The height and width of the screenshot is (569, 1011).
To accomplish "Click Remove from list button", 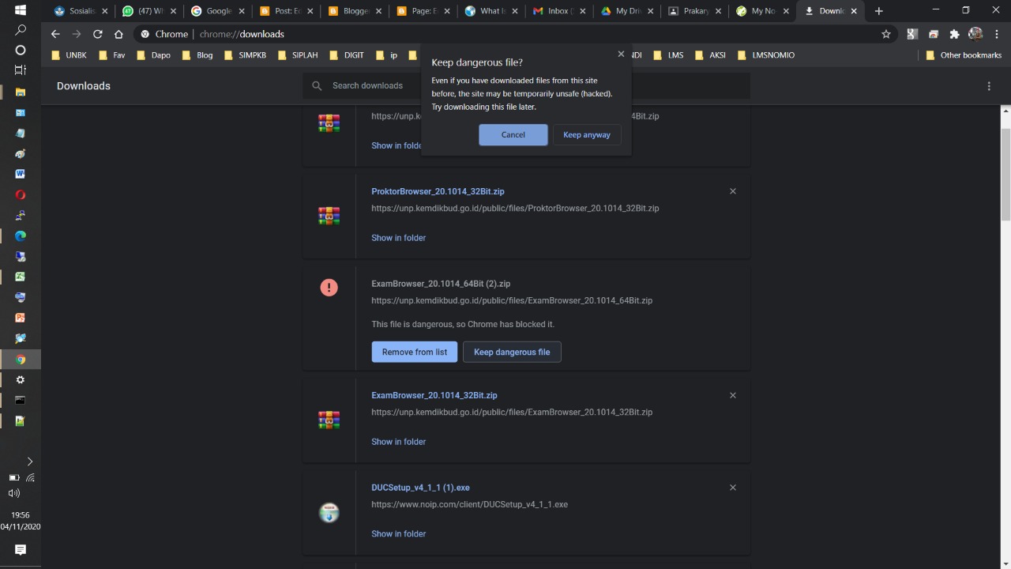I will (x=415, y=352).
